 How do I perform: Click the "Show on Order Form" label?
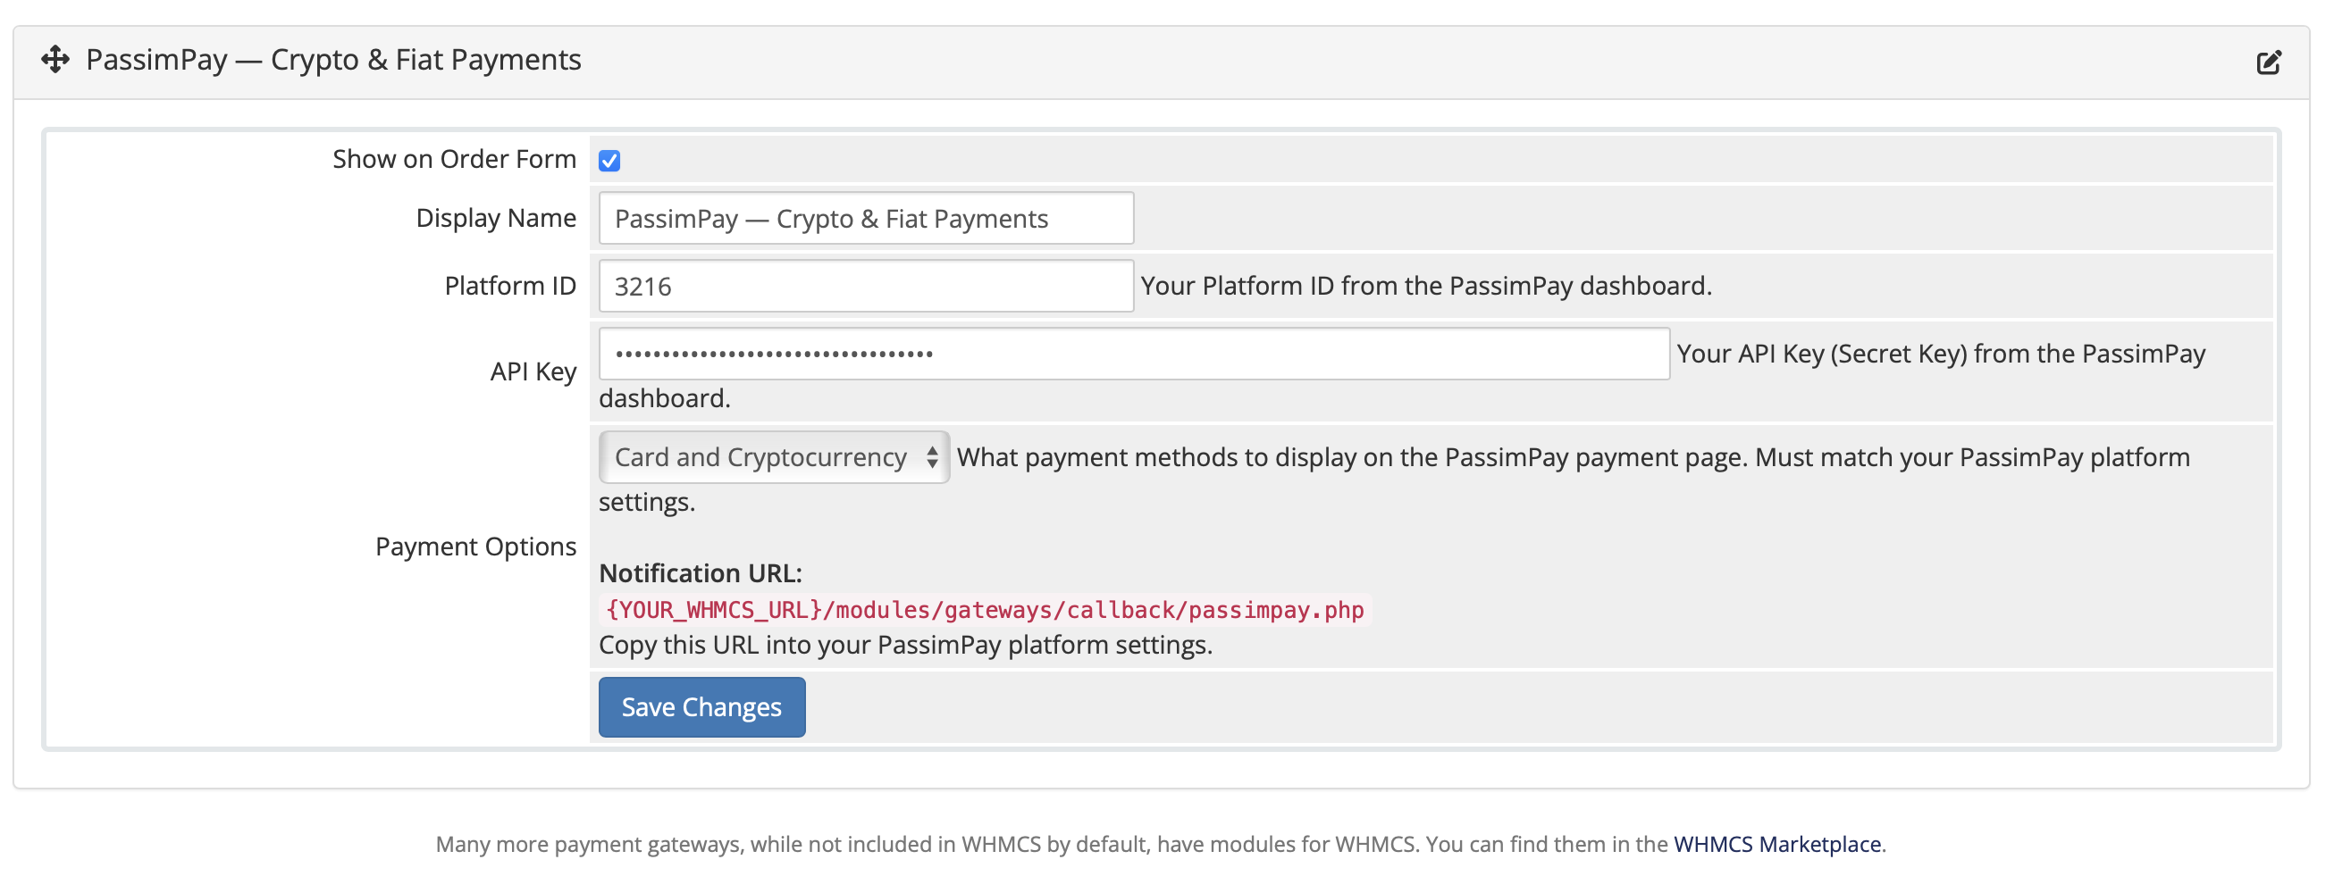[454, 159]
